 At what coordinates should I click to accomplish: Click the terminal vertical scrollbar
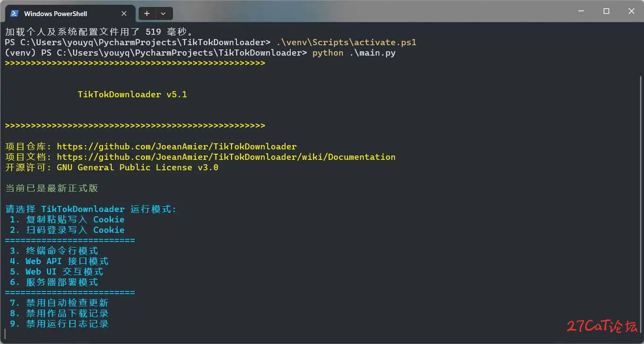click(x=641, y=204)
